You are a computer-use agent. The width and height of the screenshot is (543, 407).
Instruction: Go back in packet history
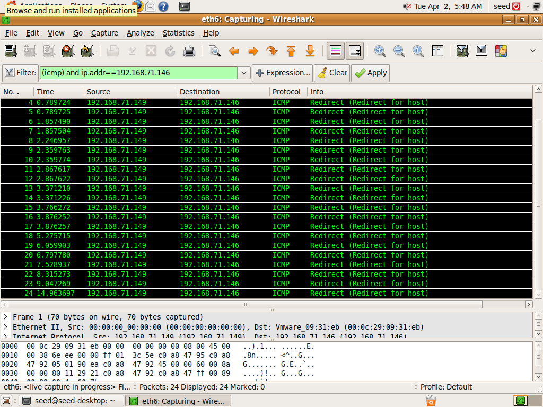[x=234, y=51]
